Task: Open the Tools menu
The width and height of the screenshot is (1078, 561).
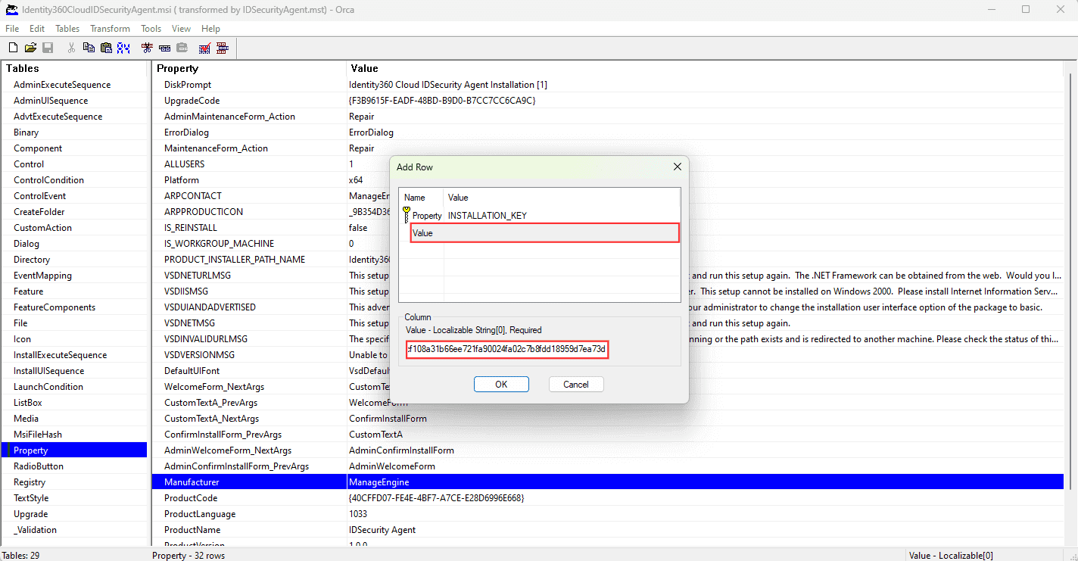Action: (151, 29)
